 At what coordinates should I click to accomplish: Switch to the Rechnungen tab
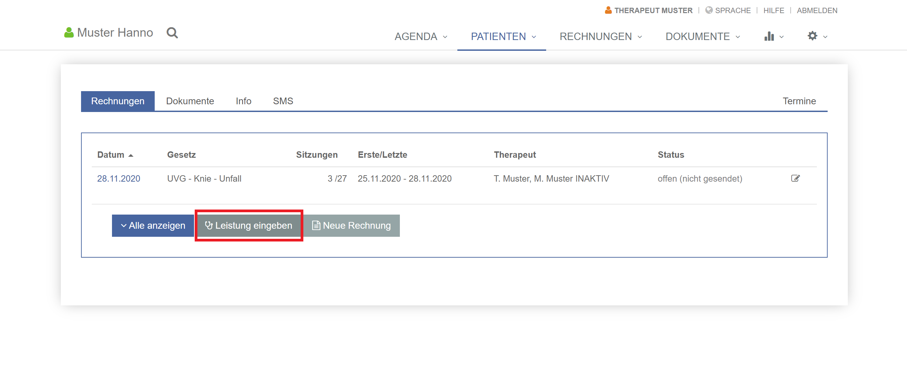pos(118,101)
